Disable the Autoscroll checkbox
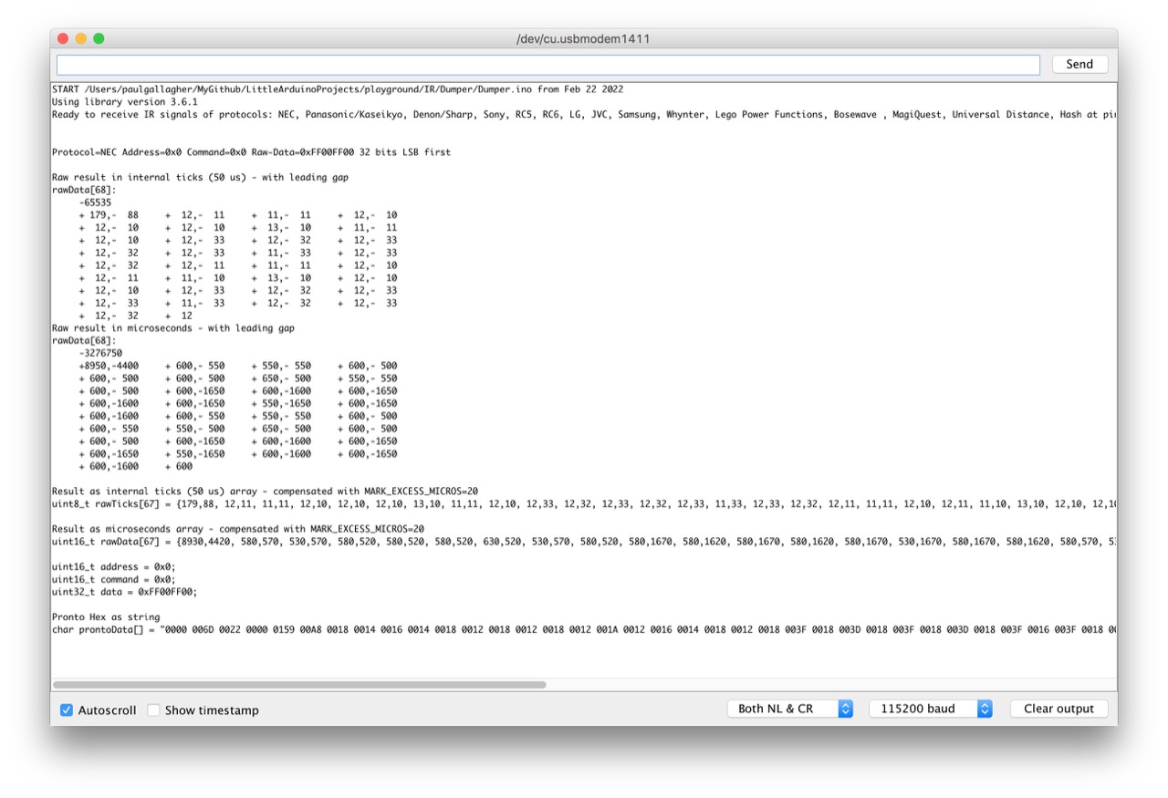Image resolution: width=1168 pixels, height=798 pixels. click(67, 710)
